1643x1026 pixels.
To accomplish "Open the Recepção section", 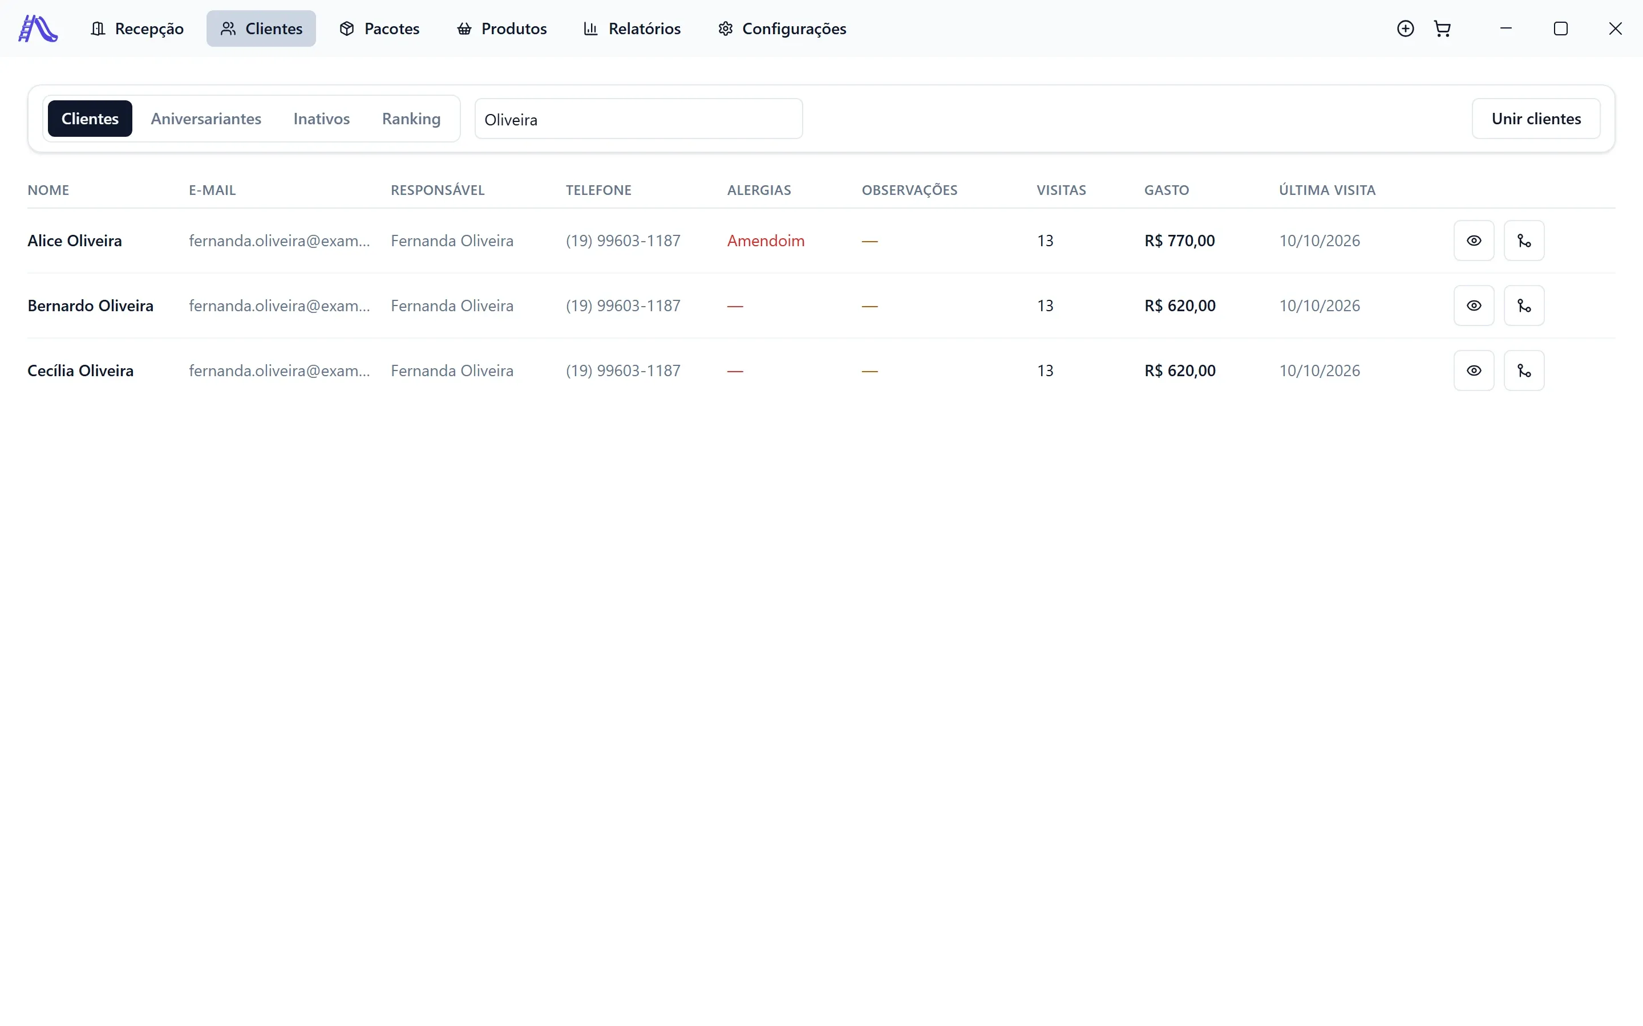I will tap(137, 28).
